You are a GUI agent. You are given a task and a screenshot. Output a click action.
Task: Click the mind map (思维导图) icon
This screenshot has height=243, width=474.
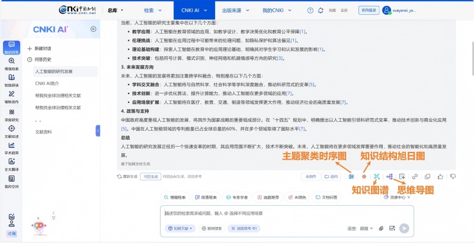(x=389, y=176)
